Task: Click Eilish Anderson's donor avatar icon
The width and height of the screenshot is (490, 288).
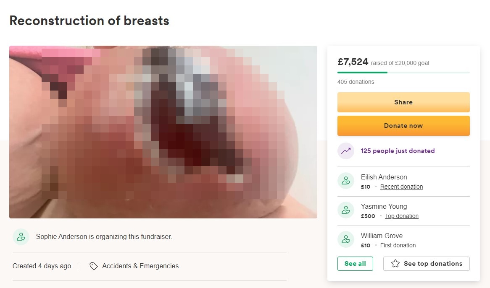Action: tap(346, 181)
